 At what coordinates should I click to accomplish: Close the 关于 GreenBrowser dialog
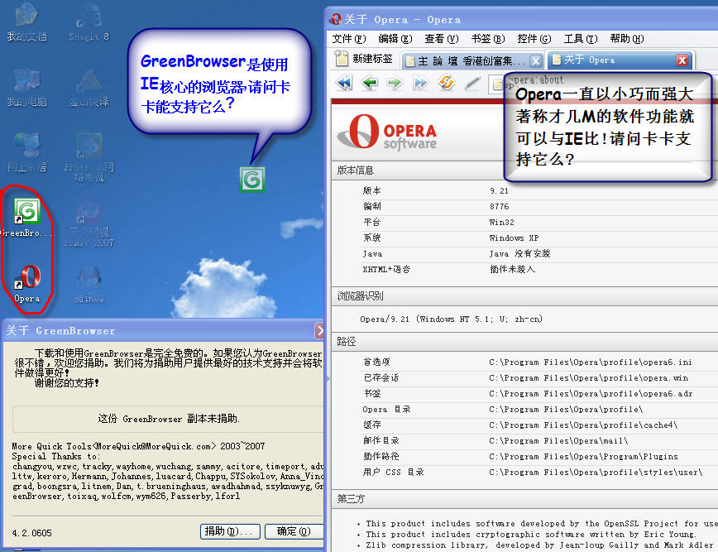click(x=319, y=330)
